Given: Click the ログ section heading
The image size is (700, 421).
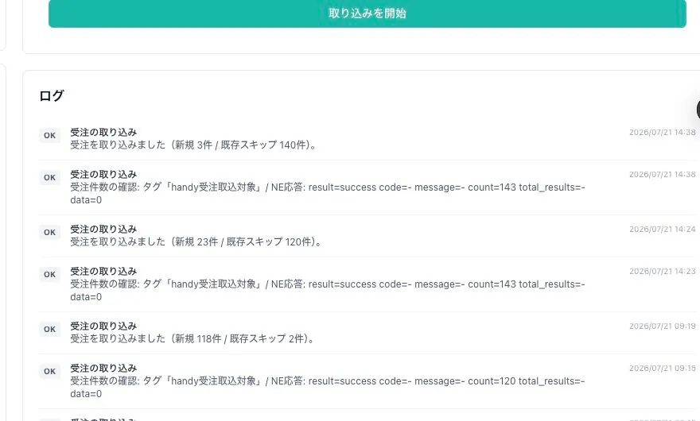Looking at the screenshot, I should tap(52, 95).
